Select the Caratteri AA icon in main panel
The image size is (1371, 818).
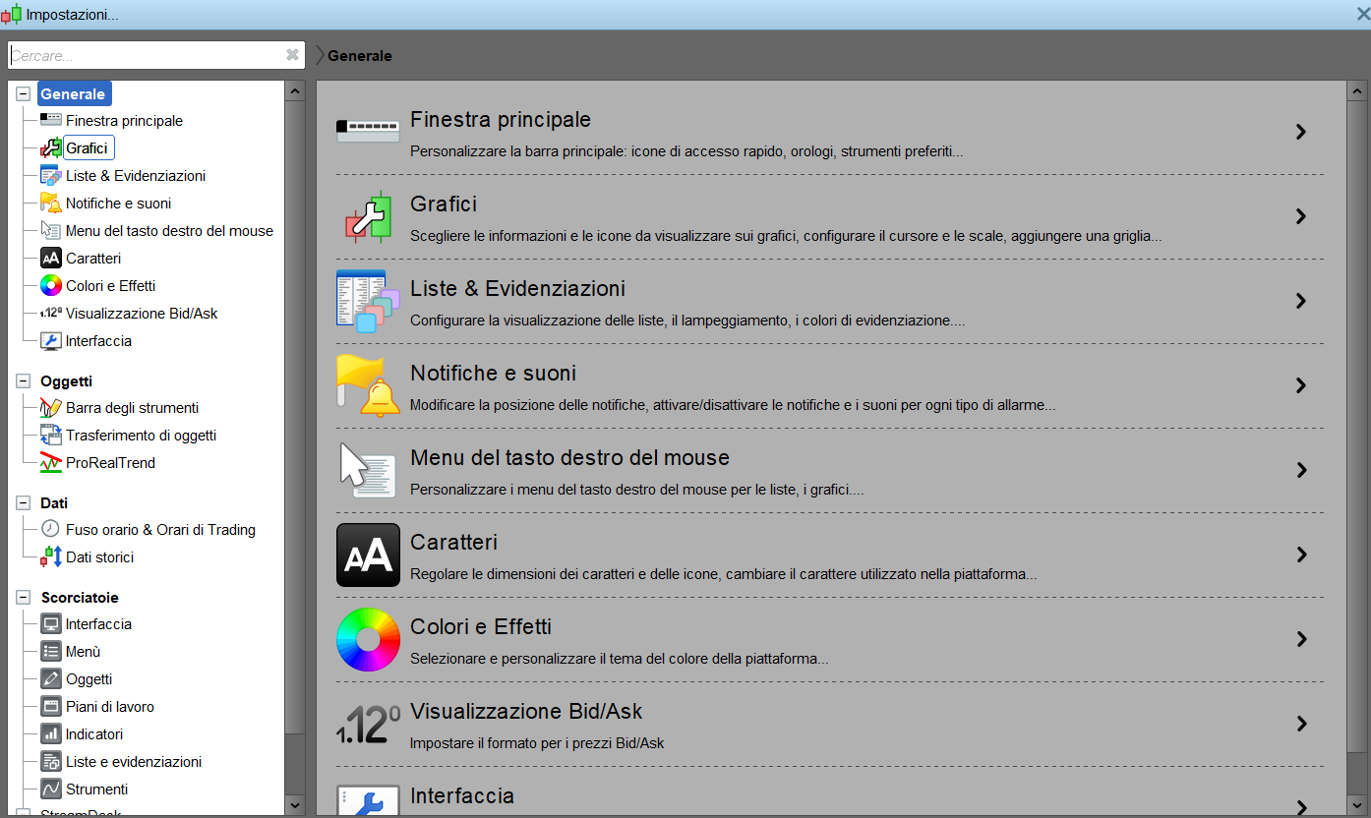tap(368, 555)
